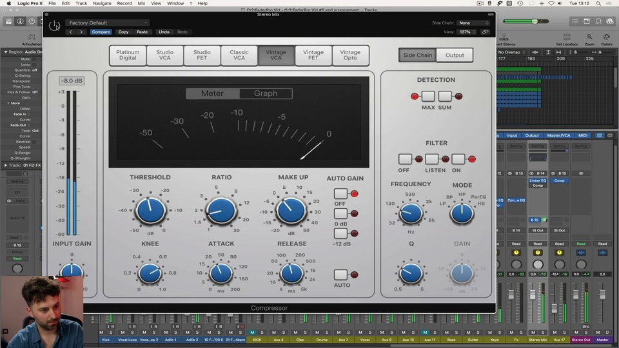
Task: Expand the Track 01 FD FX triangle
Action: click(6, 166)
